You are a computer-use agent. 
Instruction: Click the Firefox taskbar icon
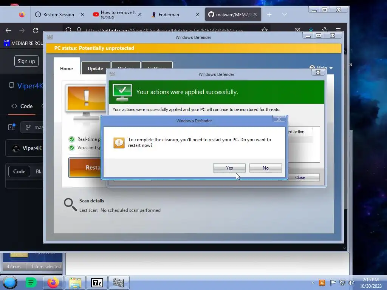(53, 282)
